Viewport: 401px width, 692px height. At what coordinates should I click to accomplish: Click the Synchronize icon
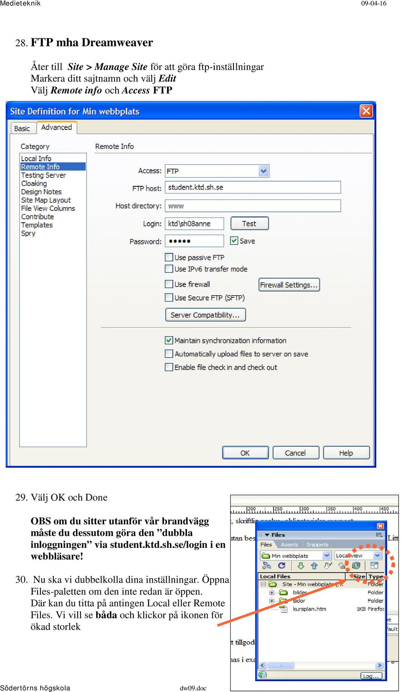(x=356, y=565)
